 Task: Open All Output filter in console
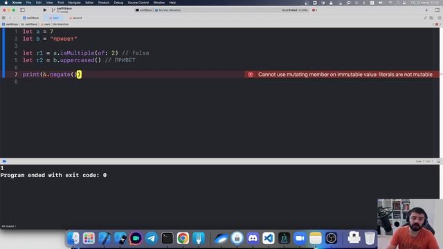(x=9, y=226)
